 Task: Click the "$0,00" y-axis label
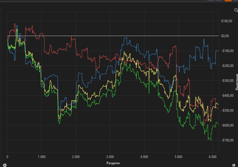[225, 36]
